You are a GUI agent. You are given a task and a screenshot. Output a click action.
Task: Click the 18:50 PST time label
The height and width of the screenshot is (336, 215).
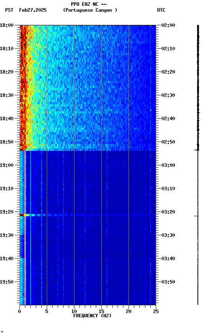coord(7,142)
